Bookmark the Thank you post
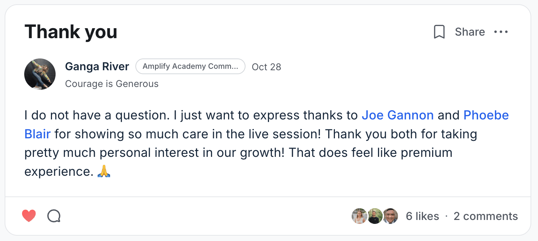Viewport: 538px width, 241px height. click(439, 32)
